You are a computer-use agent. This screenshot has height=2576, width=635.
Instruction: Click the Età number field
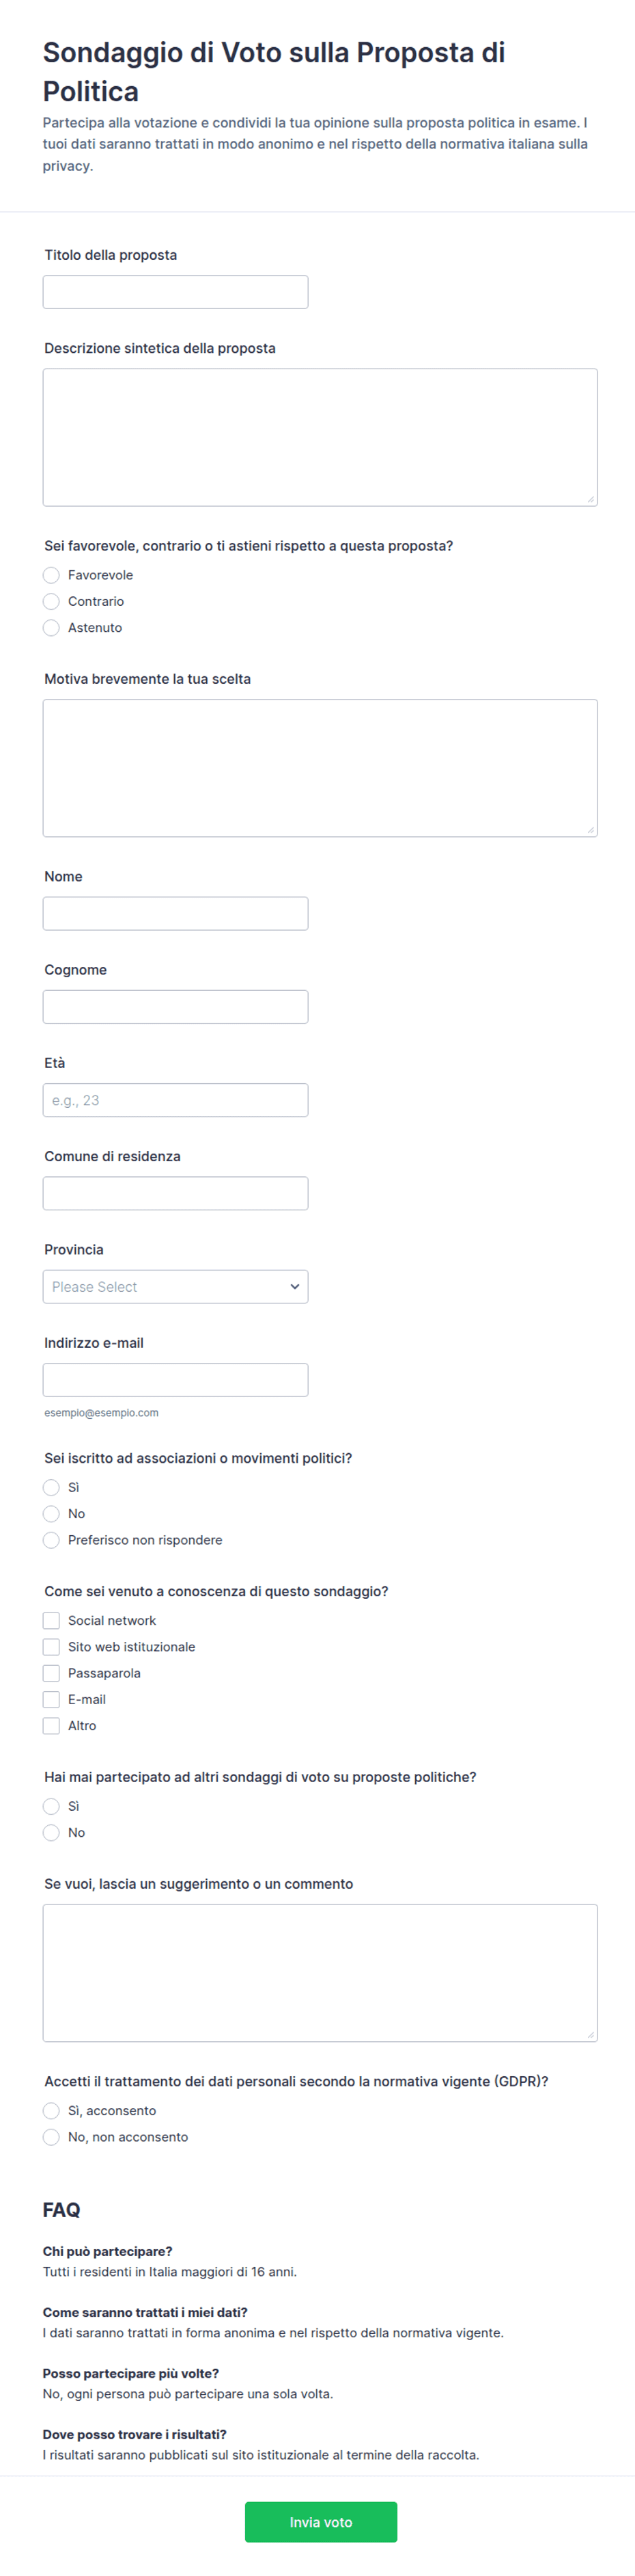coord(175,1100)
